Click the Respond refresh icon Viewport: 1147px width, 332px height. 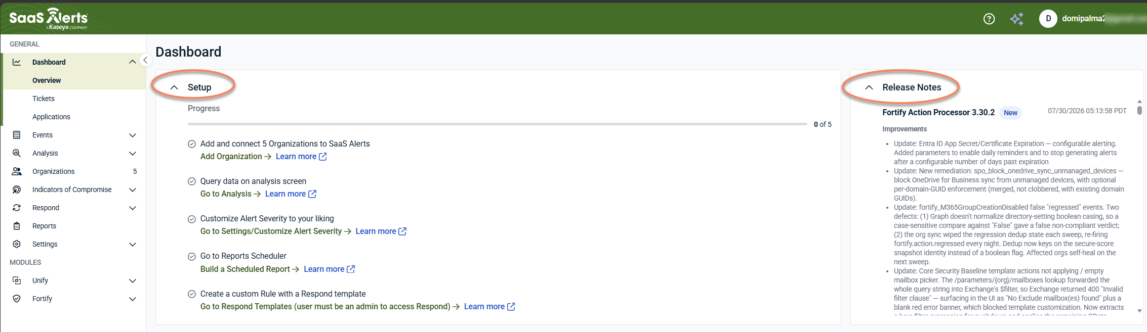17,208
